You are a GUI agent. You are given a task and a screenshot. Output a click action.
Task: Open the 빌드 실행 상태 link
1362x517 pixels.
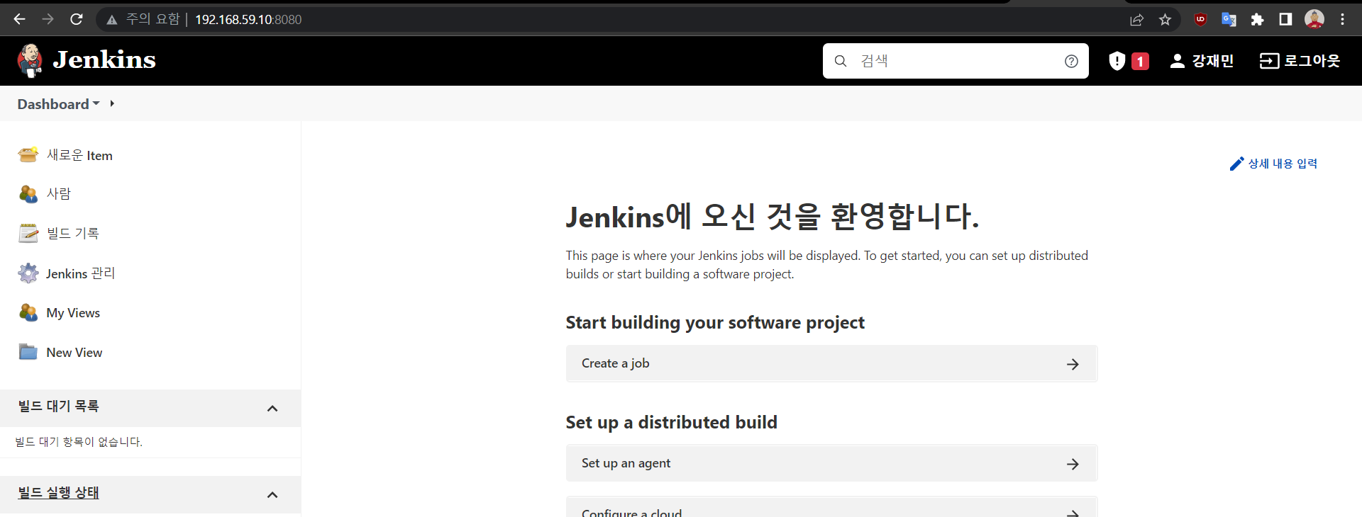[x=58, y=492]
